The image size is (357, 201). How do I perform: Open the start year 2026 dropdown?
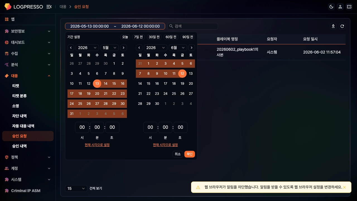coord(87,48)
